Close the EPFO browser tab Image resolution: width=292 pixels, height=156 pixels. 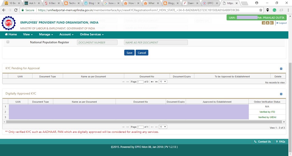click(x=217, y=3)
